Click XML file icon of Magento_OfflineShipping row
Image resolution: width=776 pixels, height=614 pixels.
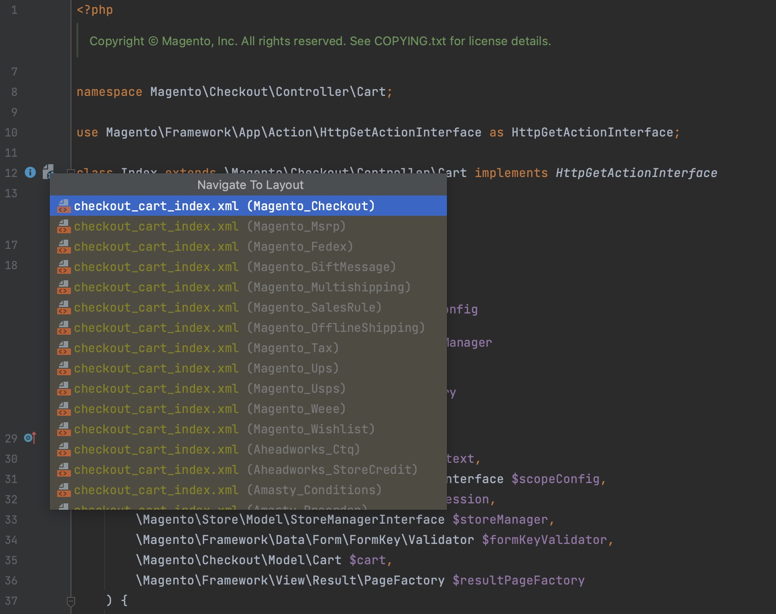(64, 328)
